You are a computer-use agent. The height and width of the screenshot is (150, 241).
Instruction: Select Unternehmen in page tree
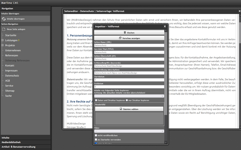(x=13, y=50)
